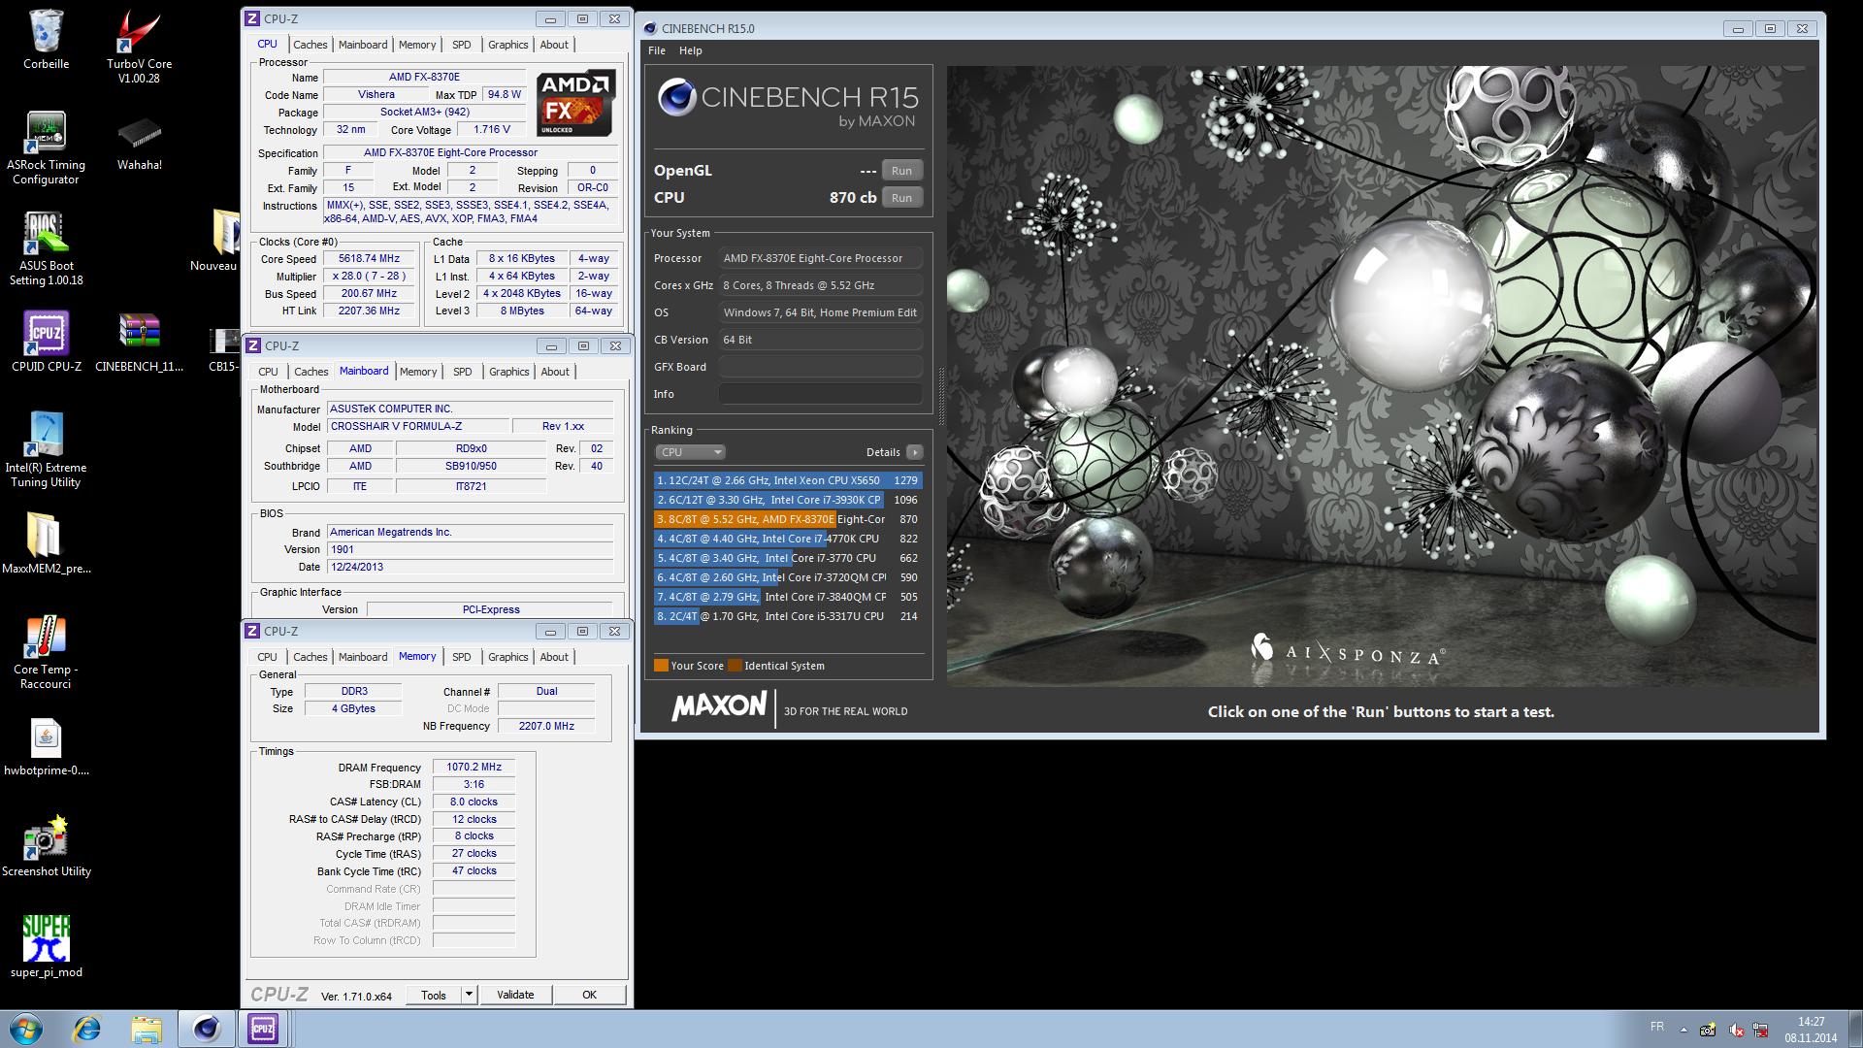Click the Model field CROSSHAIR V FORMULA-Z

click(417, 426)
